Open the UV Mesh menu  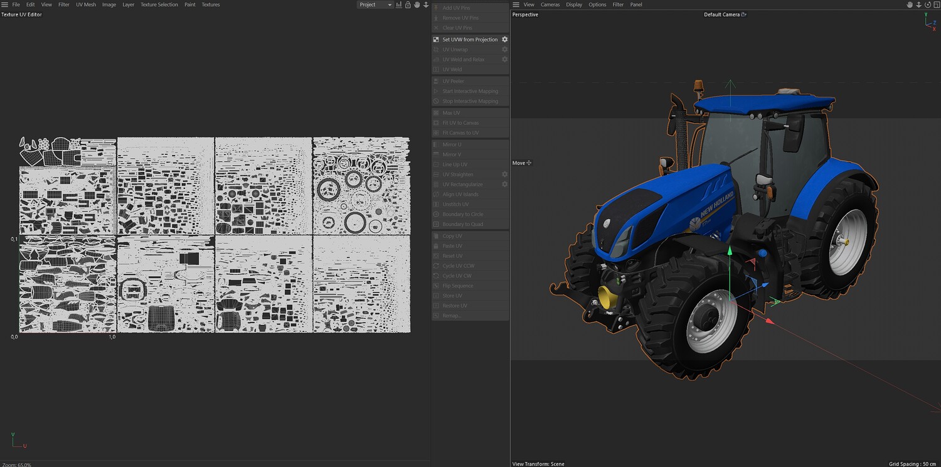pos(86,4)
